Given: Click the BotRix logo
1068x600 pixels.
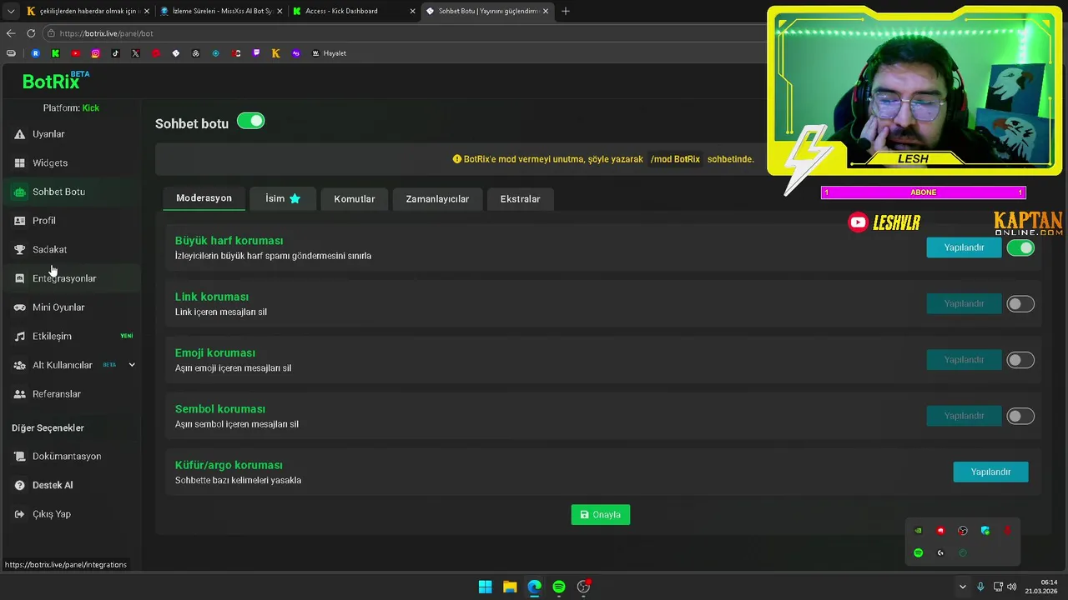Looking at the screenshot, I should tap(55, 81).
